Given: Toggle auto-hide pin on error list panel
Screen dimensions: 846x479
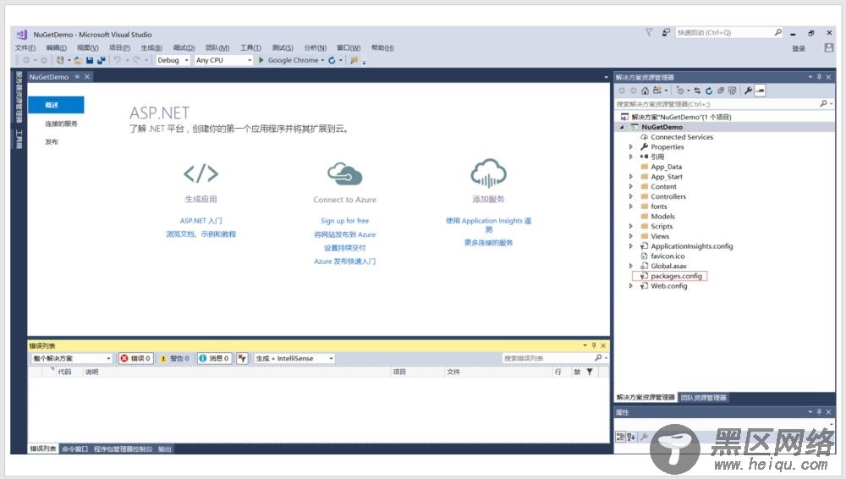Looking at the screenshot, I should pyautogui.click(x=594, y=345).
